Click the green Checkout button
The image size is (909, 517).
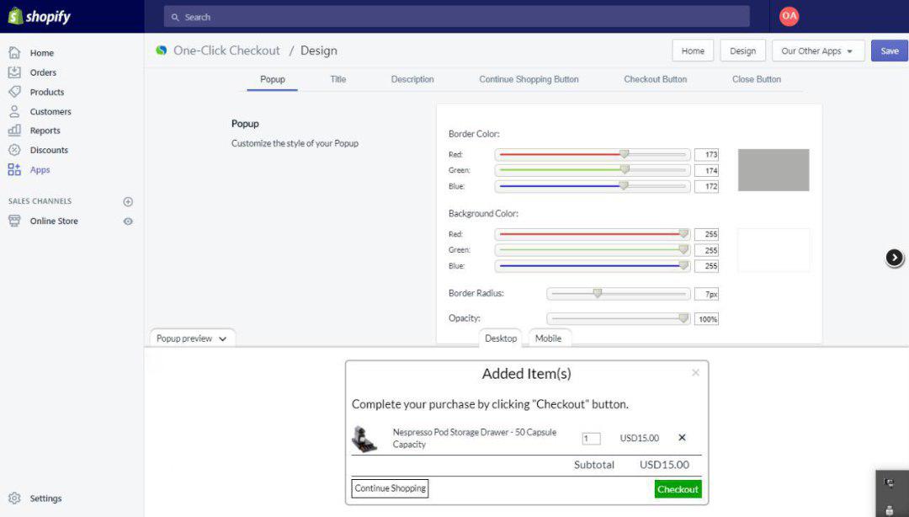pyautogui.click(x=678, y=489)
